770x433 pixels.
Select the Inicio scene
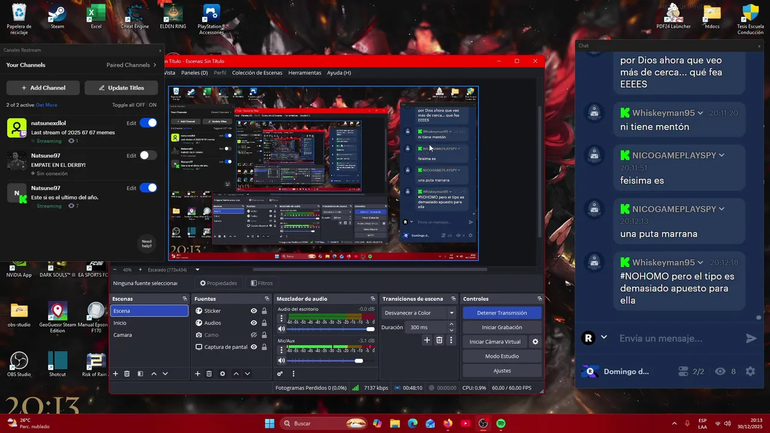149,323
